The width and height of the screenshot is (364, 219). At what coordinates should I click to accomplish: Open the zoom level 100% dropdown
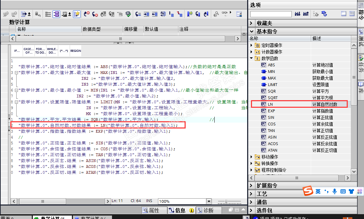point(209,201)
